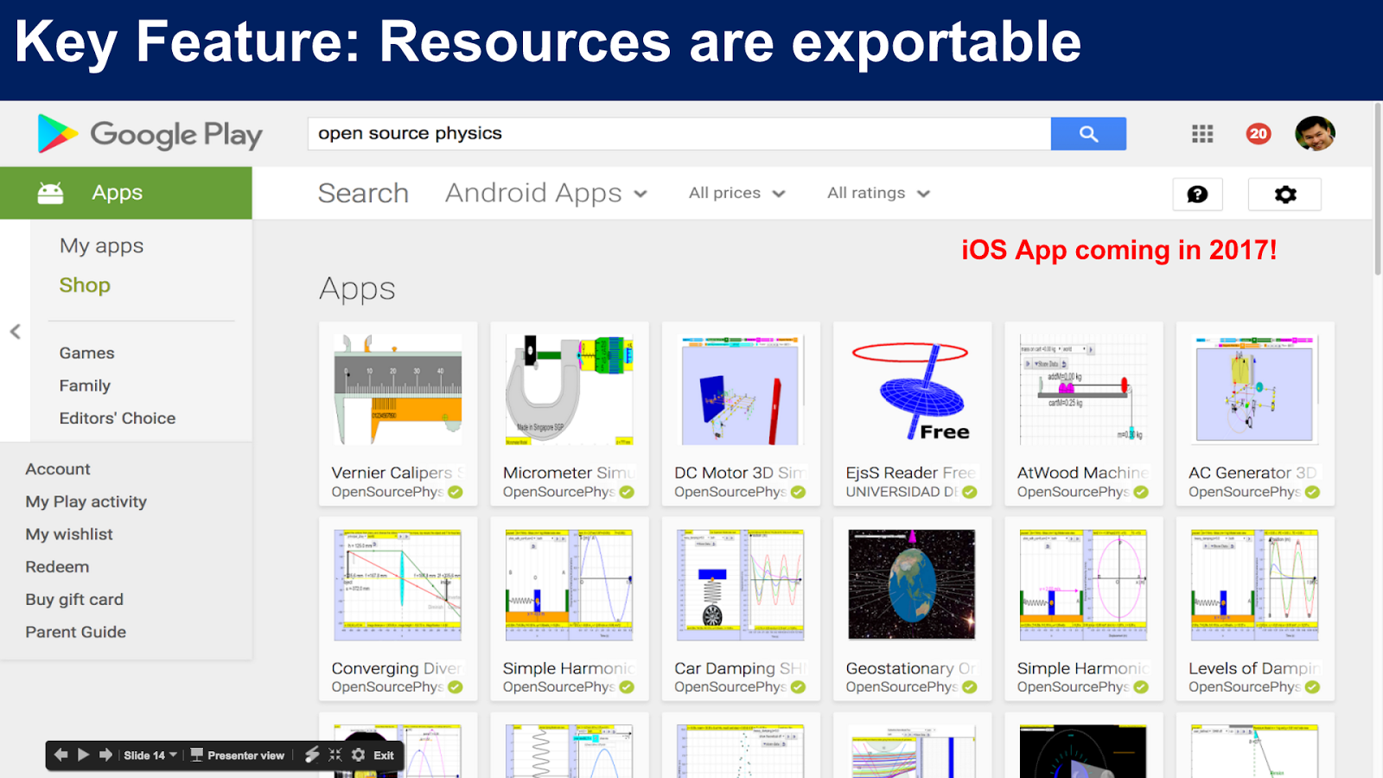Open My Play activity
Image resolution: width=1383 pixels, height=778 pixels.
[86, 502]
